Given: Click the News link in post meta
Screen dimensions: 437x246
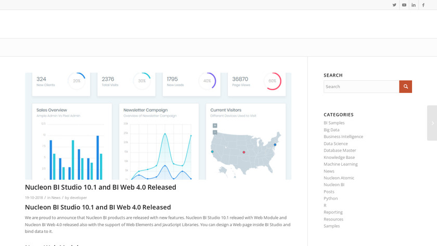Looking at the screenshot, I should (56, 198).
